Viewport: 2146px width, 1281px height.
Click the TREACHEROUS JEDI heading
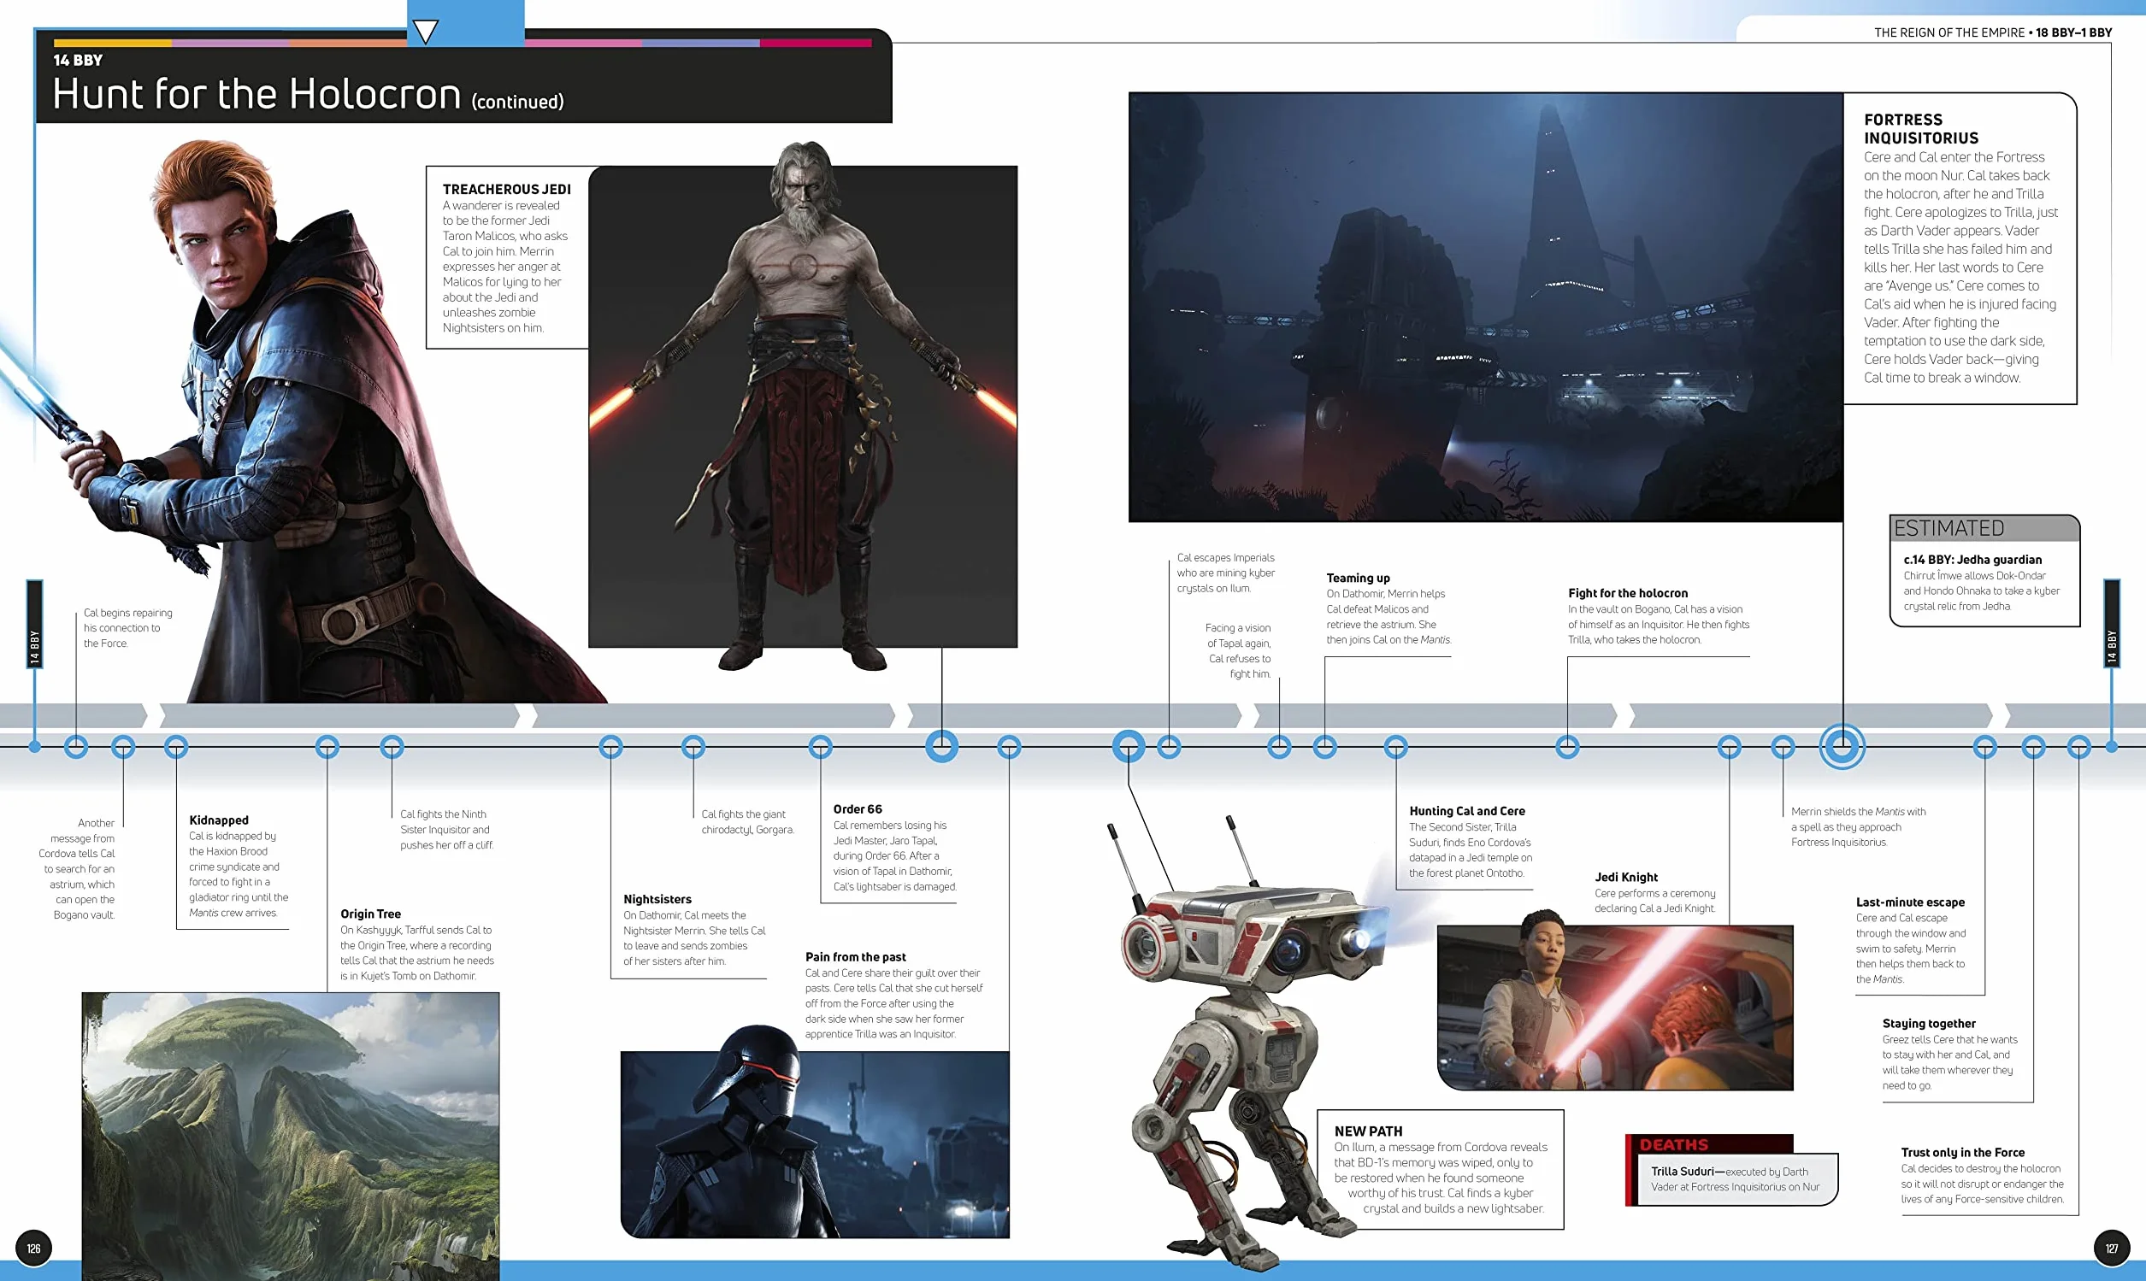pos(507,189)
